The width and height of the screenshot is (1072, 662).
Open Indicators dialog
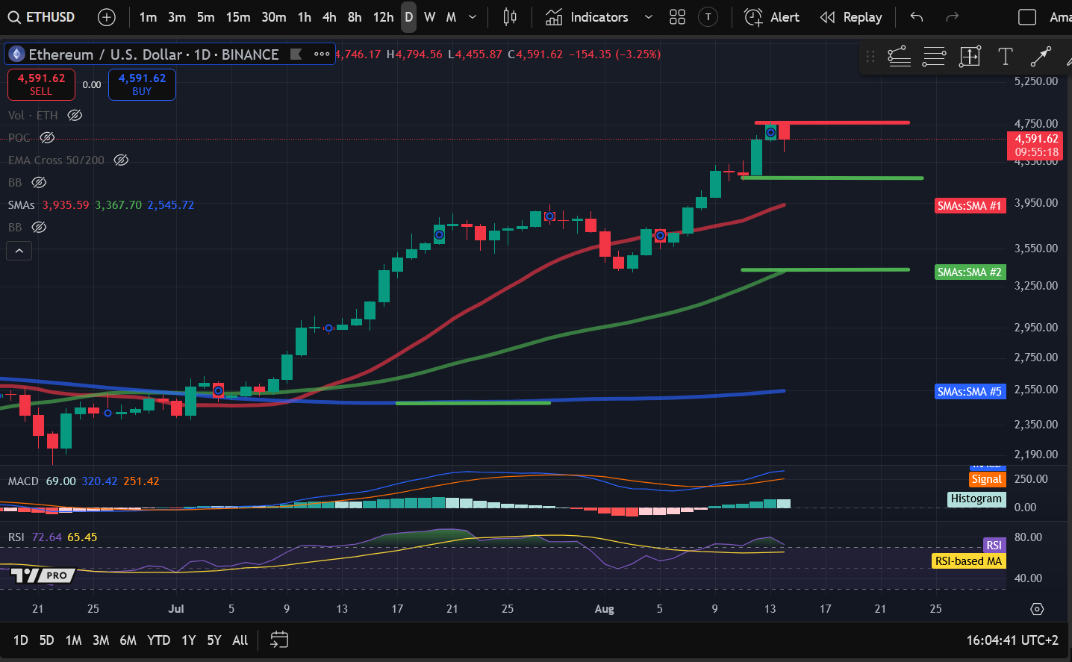pos(587,17)
